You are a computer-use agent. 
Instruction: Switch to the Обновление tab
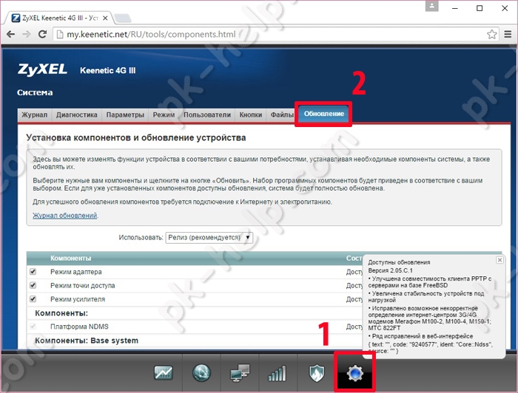tap(324, 114)
